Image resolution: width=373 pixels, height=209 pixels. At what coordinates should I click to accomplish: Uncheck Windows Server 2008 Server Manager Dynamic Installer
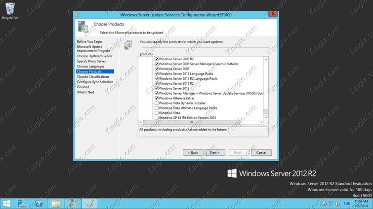coord(157,64)
